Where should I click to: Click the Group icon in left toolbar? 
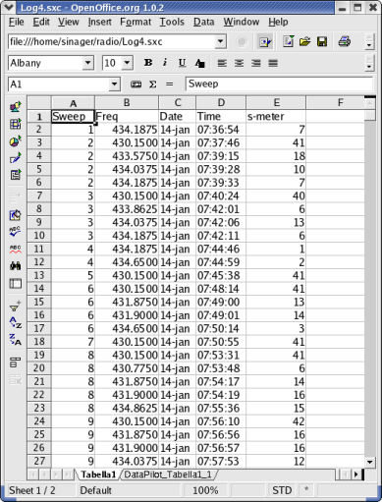click(x=16, y=363)
